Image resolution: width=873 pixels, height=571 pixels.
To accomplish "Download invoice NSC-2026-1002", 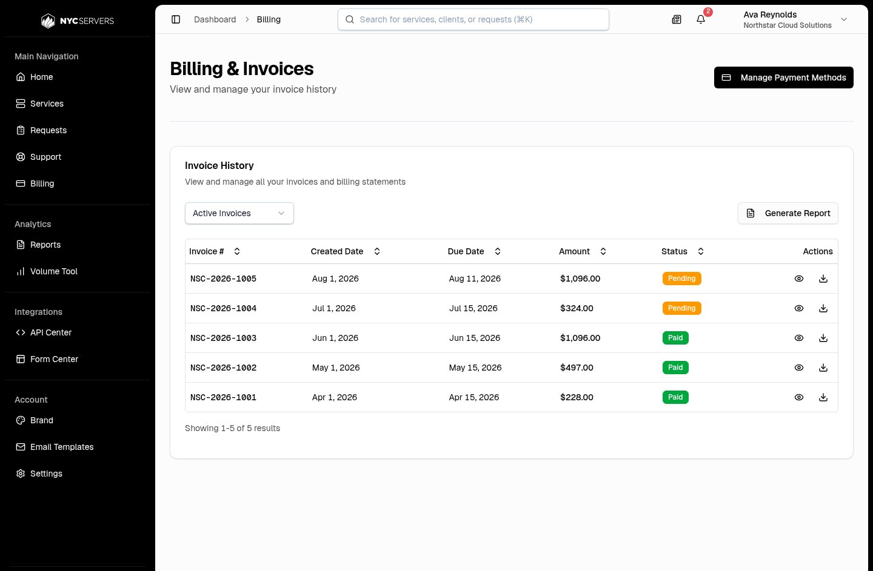I will tap(823, 368).
